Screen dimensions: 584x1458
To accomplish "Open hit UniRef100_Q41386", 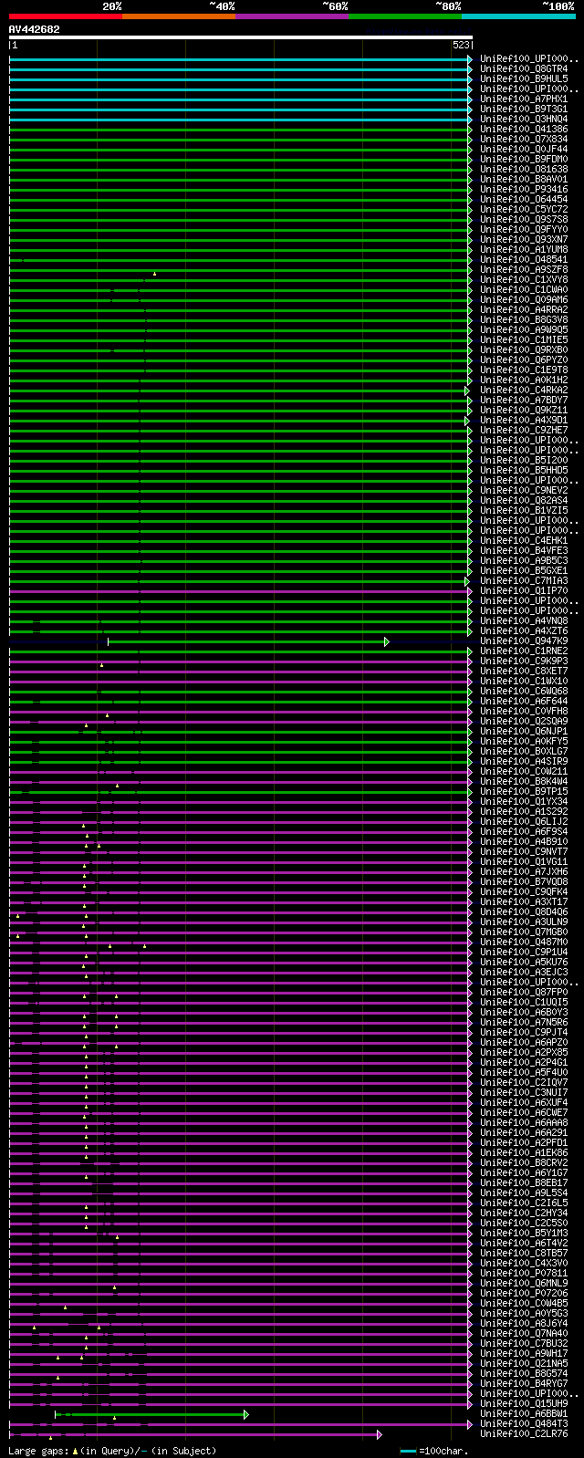I will tap(524, 130).
